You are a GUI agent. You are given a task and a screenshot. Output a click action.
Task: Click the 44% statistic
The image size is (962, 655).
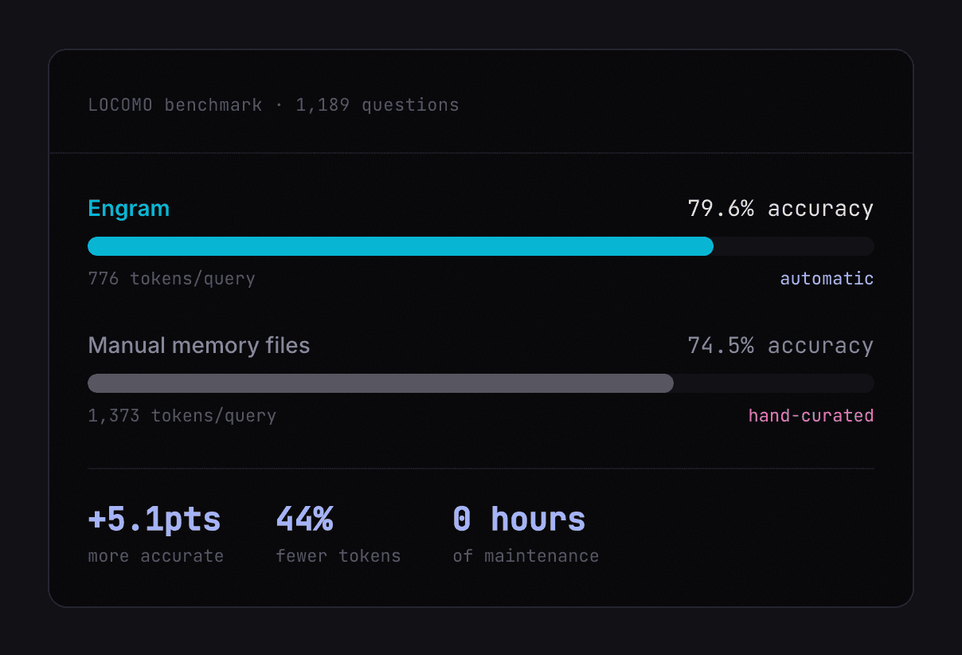coord(304,520)
